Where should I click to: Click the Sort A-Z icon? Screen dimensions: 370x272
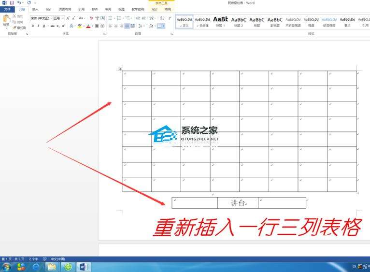click(x=162, y=18)
